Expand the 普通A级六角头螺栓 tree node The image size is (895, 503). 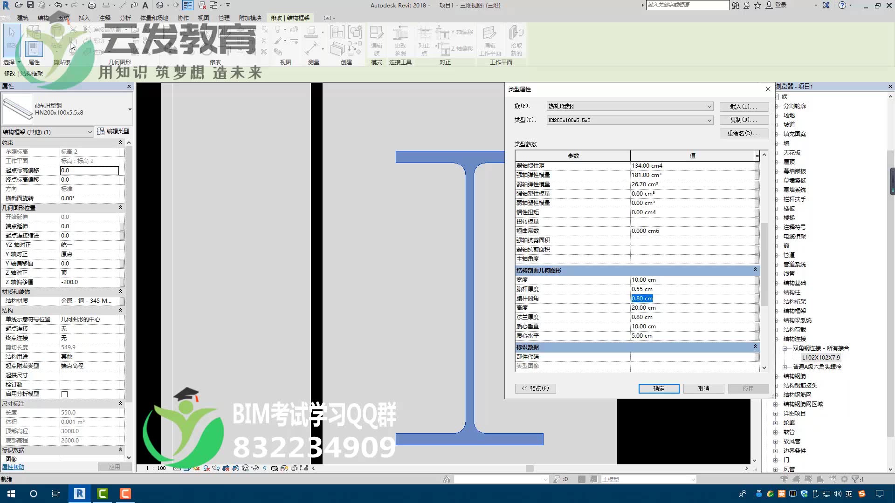click(785, 367)
